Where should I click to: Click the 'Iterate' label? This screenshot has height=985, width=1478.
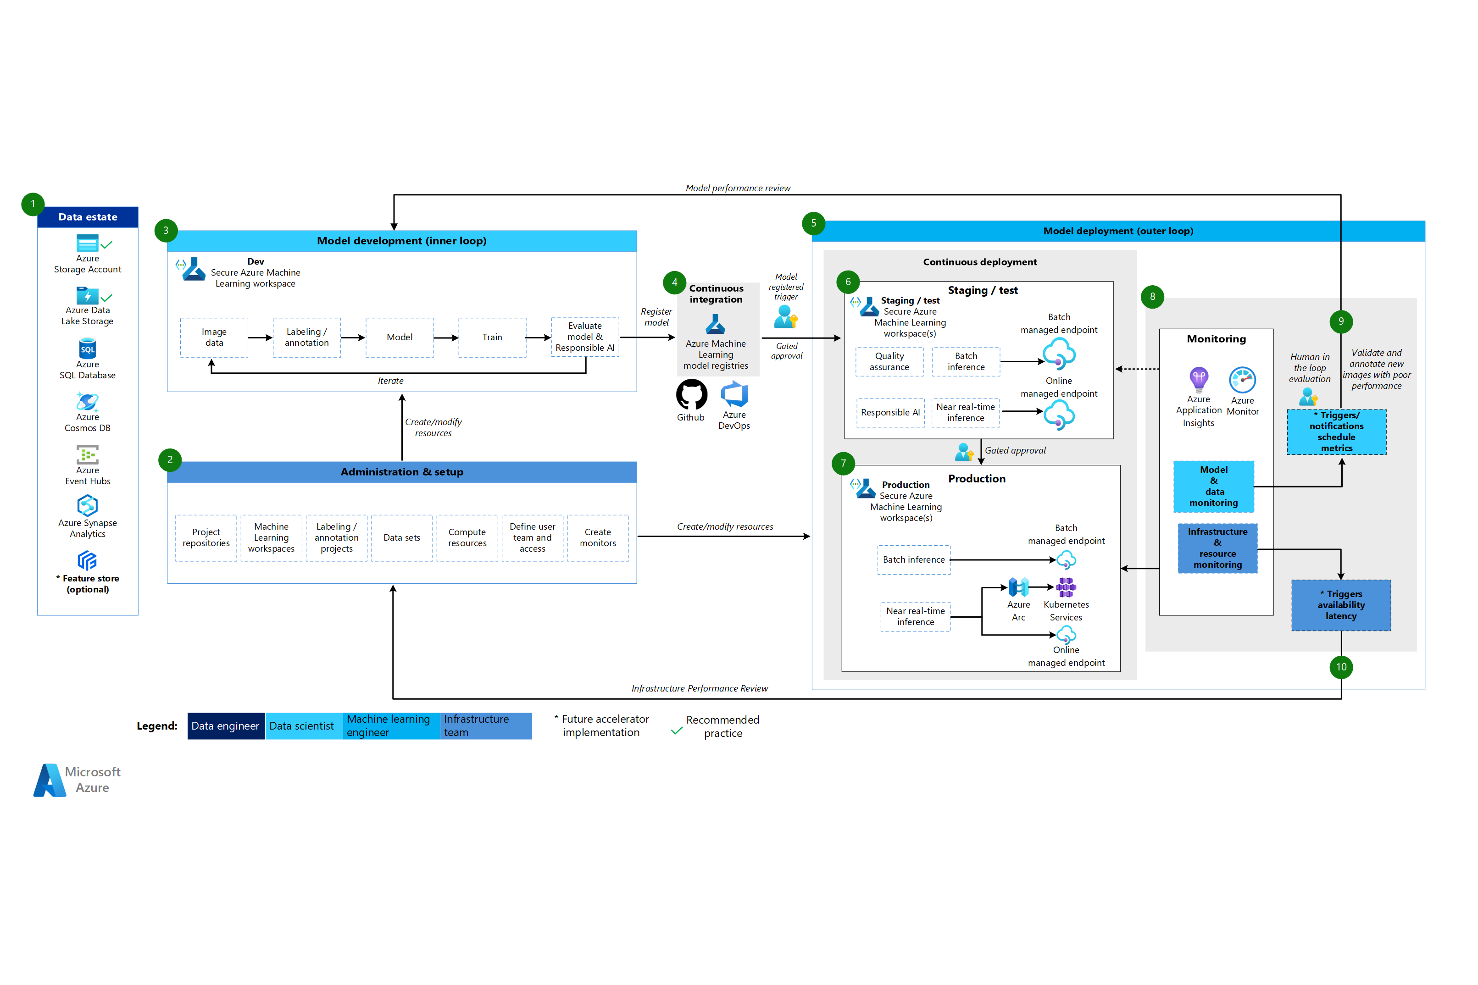tap(390, 381)
